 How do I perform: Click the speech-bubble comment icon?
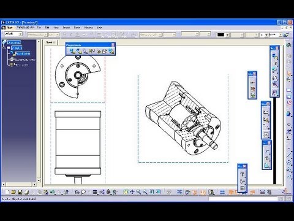(x=83, y=192)
